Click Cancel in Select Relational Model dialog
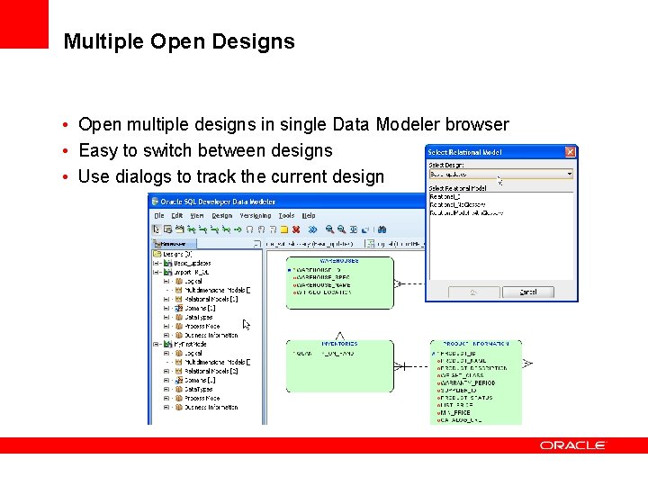This screenshot has height=486, width=648. coord(528,292)
